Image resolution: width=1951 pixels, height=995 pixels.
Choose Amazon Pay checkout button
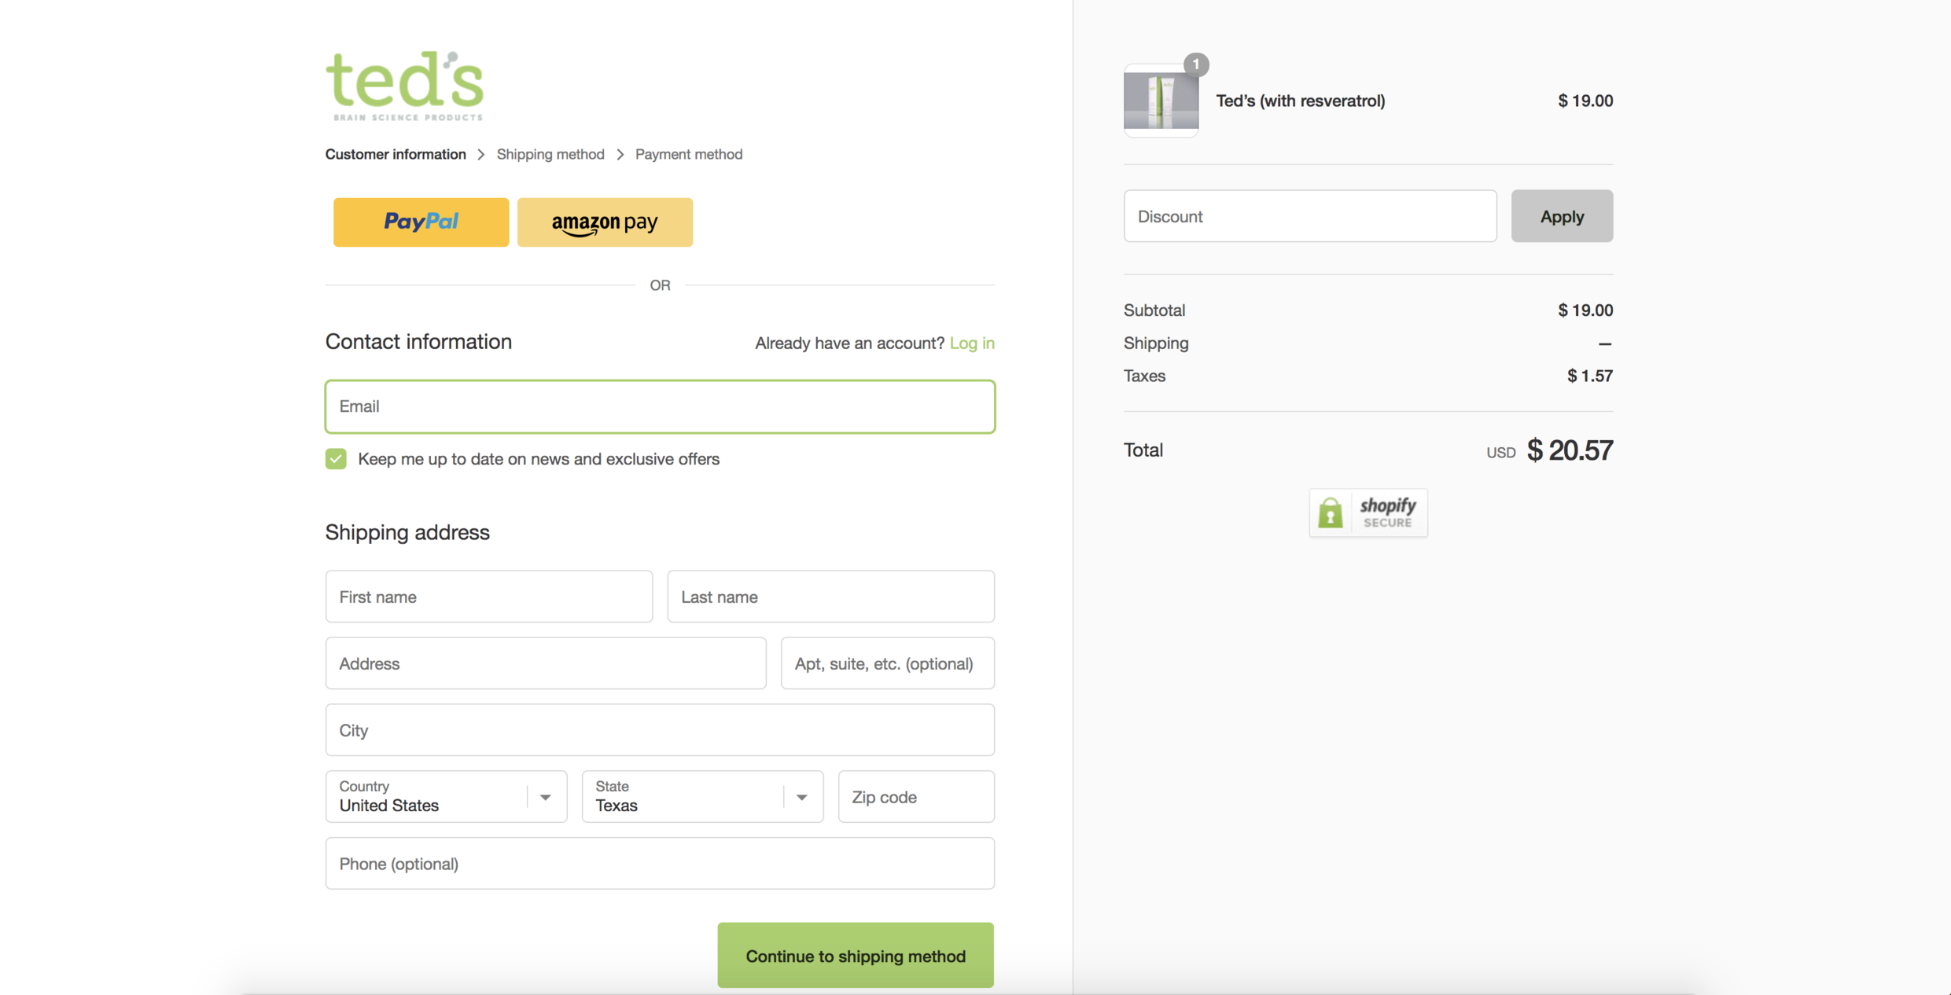[x=605, y=222]
